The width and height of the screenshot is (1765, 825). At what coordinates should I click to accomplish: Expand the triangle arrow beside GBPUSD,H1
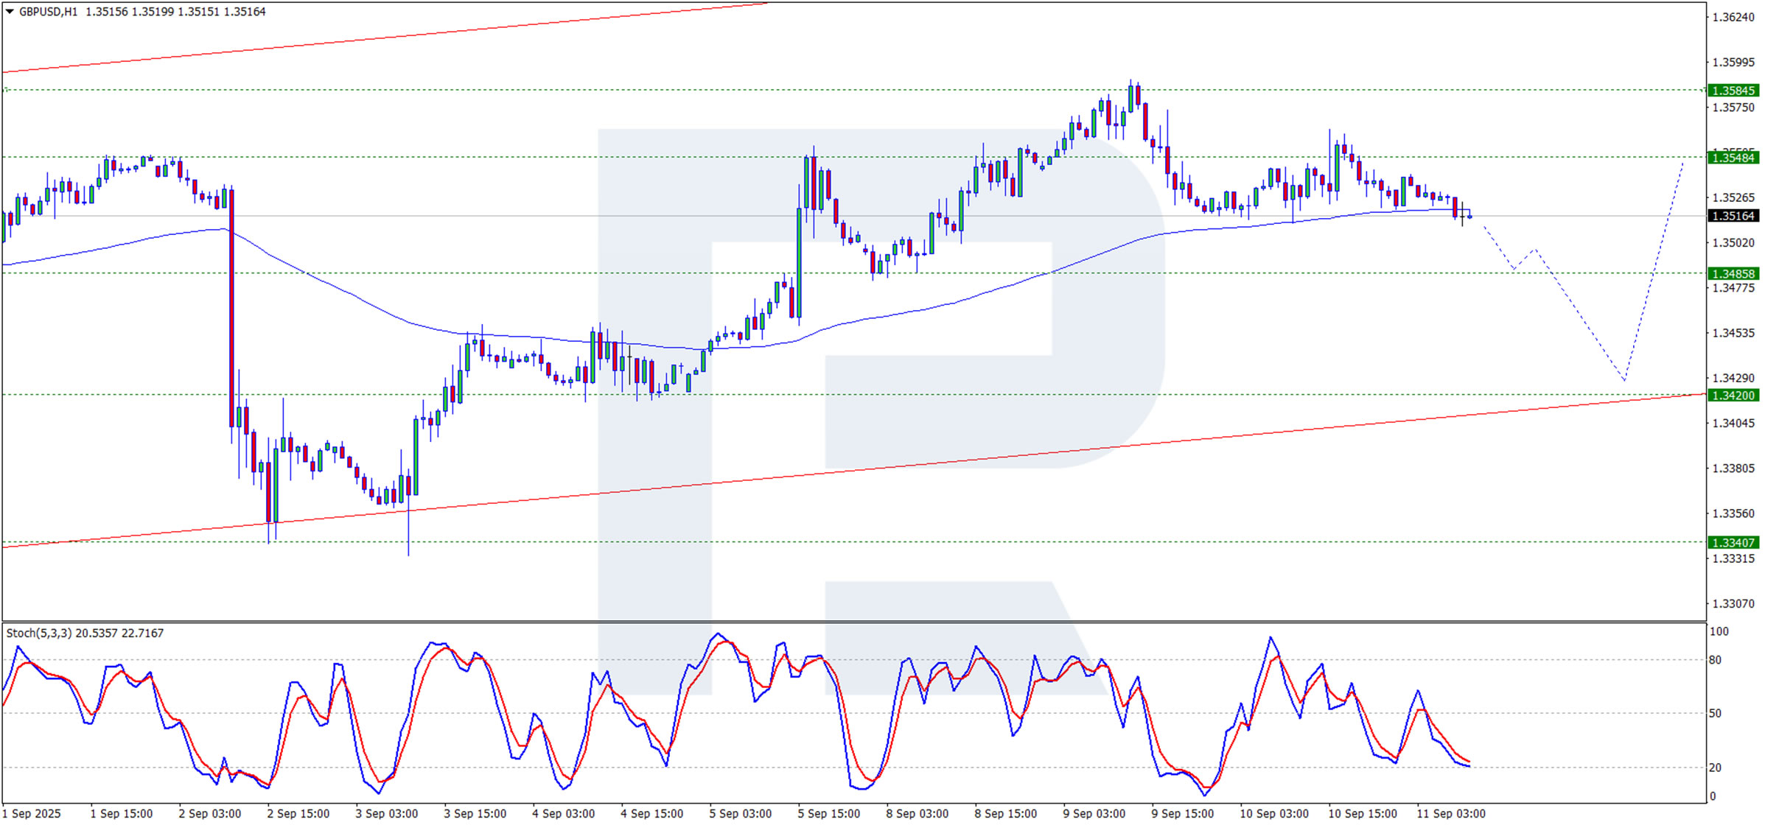(x=10, y=12)
